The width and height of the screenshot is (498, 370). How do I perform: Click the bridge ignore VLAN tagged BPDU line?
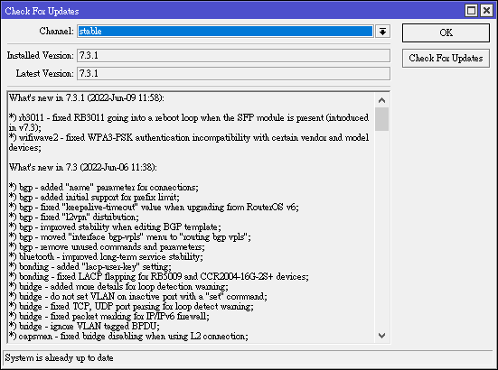(x=84, y=327)
